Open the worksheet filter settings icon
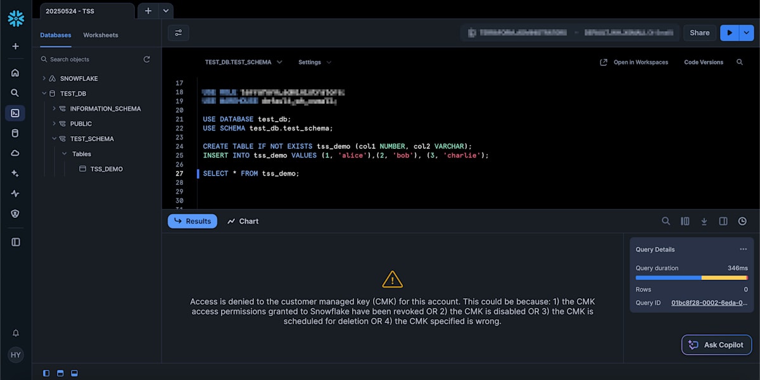760x380 pixels. [x=179, y=33]
